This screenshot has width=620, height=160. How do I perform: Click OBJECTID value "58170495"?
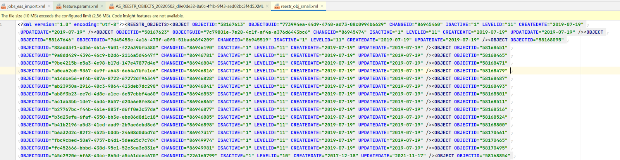[x=494, y=148]
